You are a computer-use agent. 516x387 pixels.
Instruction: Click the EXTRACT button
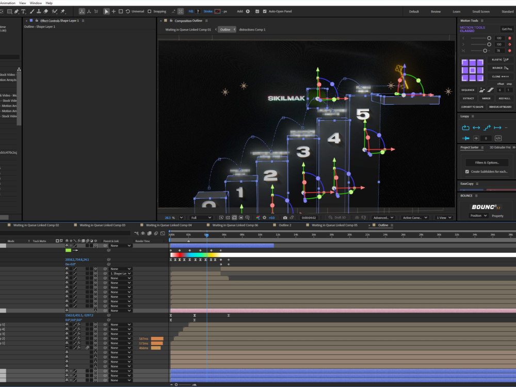(x=469, y=99)
